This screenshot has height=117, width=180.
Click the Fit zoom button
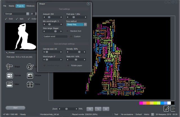click(x=90, y=109)
